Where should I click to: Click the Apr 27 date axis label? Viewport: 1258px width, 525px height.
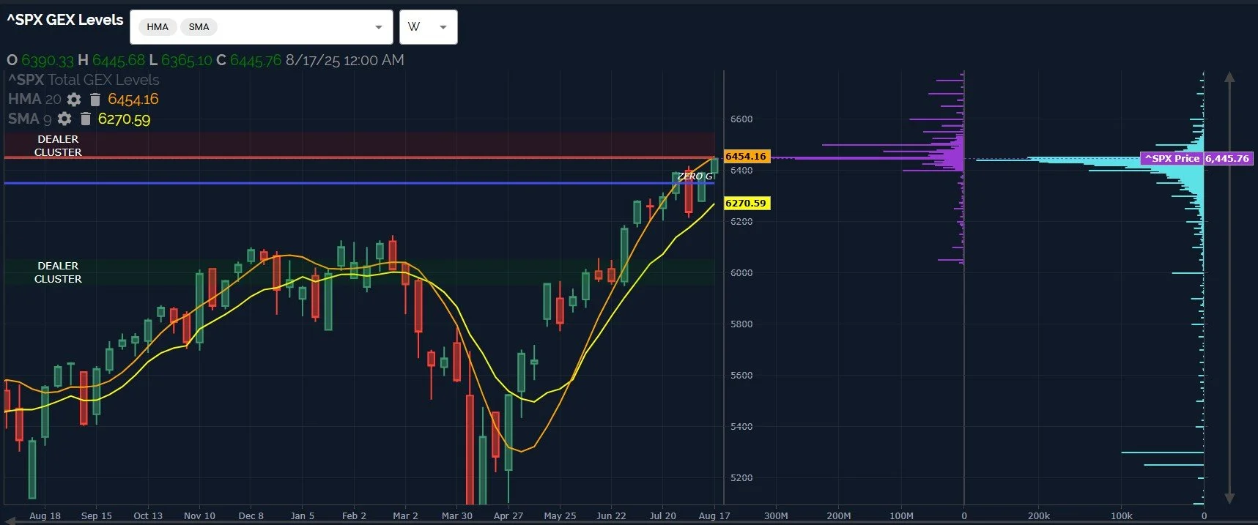pyautogui.click(x=508, y=515)
